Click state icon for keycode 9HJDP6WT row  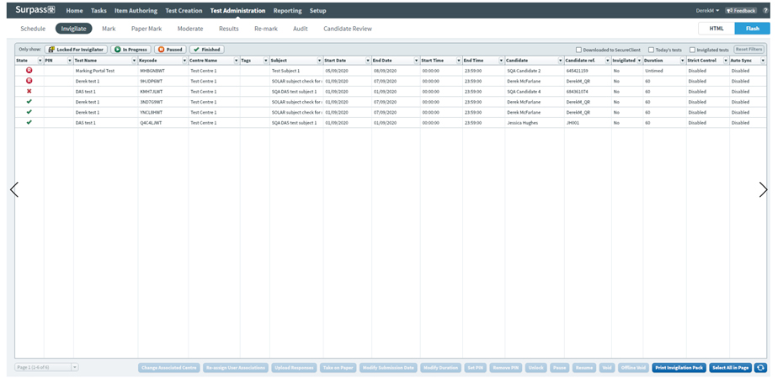tap(29, 80)
